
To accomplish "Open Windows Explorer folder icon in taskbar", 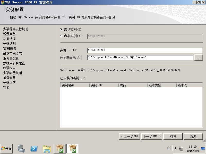I will click(x=47, y=149).
